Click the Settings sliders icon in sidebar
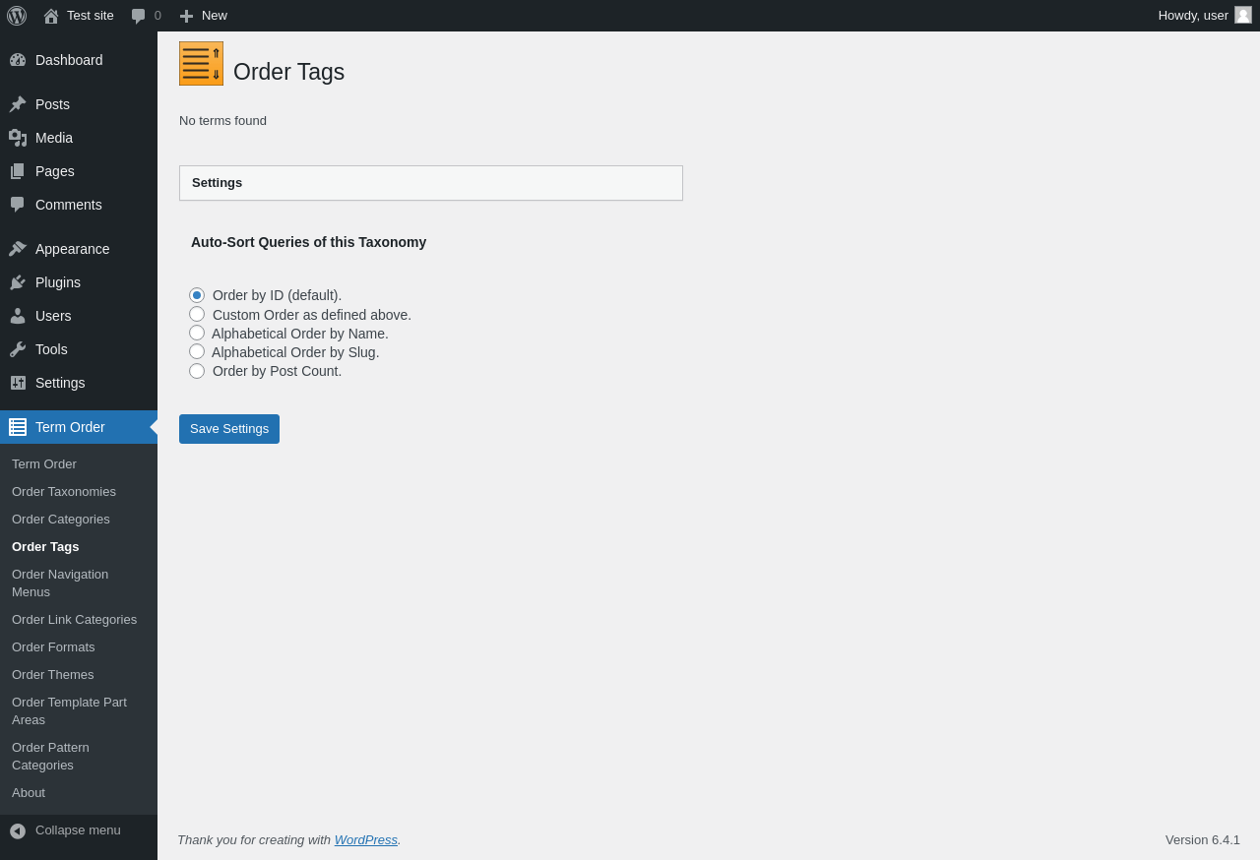1260x860 pixels. 18,383
